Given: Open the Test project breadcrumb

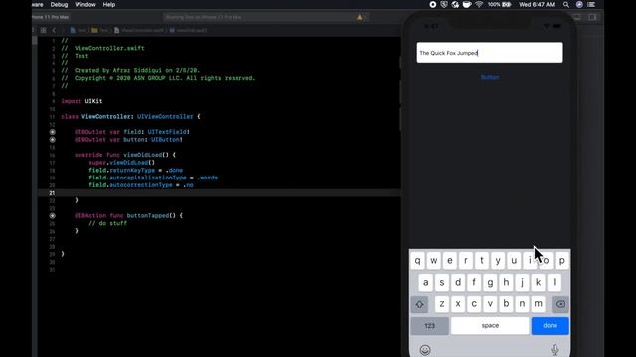Looking at the screenshot, I should pos(79,30).
